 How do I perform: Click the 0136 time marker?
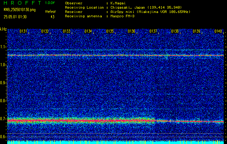pyautogui.click(x=131, y=31)
